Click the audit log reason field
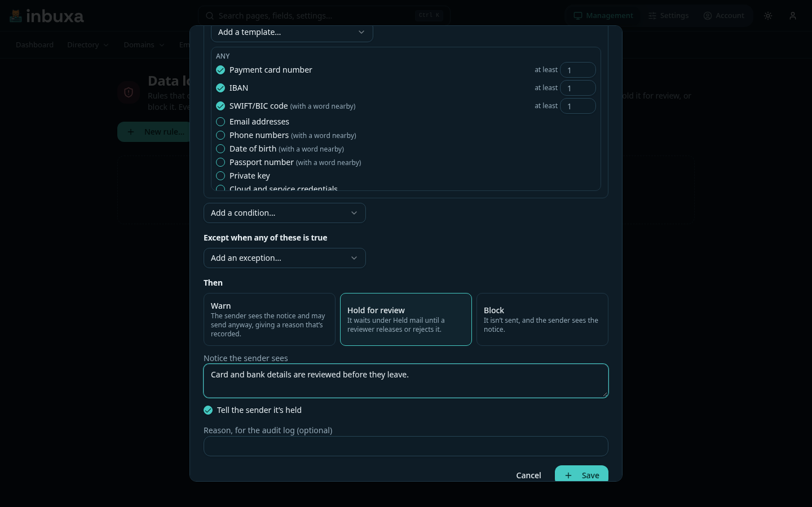Screen dimensions: 812x507 pyautogui.click(x=406, y=446)
